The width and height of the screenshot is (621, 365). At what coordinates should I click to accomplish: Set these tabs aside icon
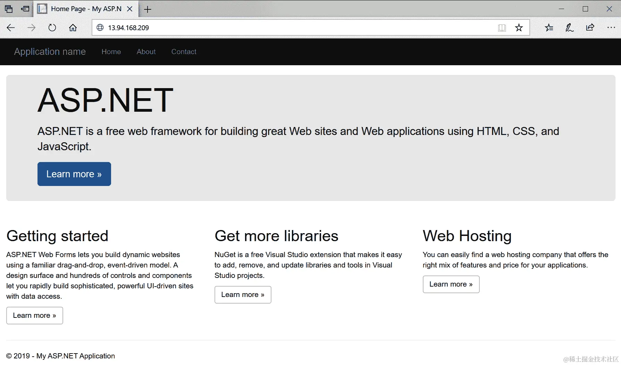pyautogui.click(x=25, y=9)
